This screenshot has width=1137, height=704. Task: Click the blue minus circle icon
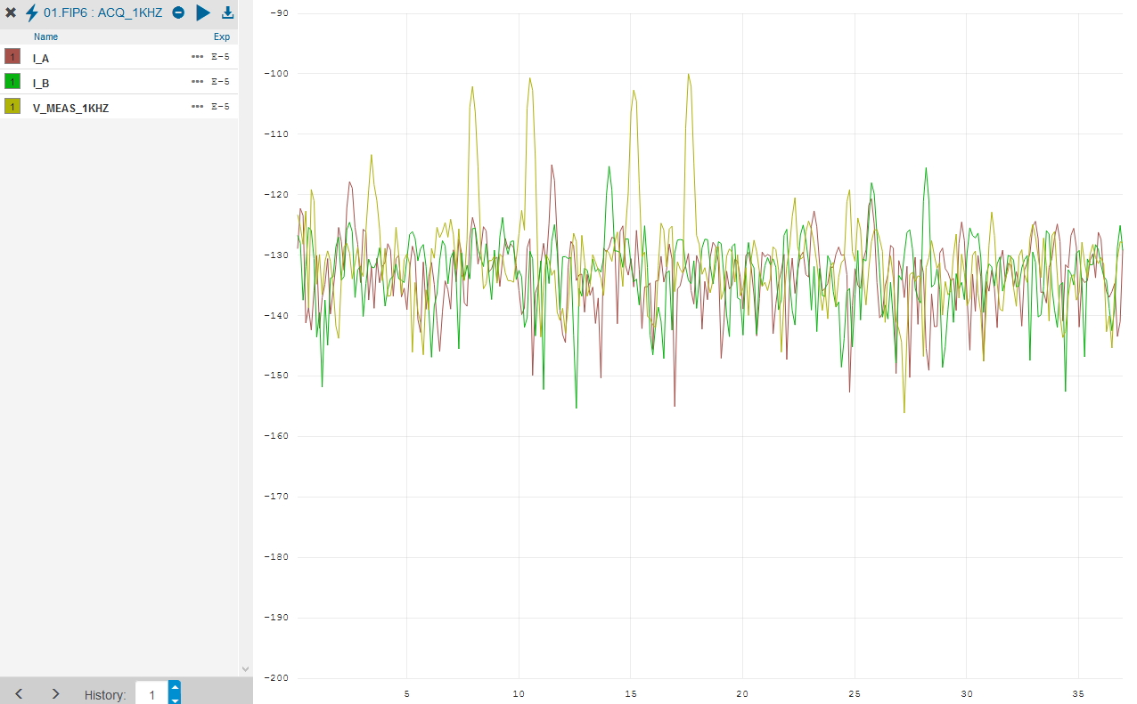178,12
